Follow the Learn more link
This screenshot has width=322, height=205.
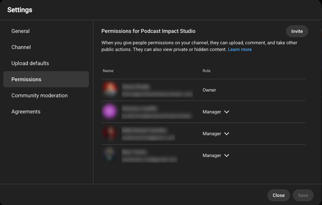[240, 49]
